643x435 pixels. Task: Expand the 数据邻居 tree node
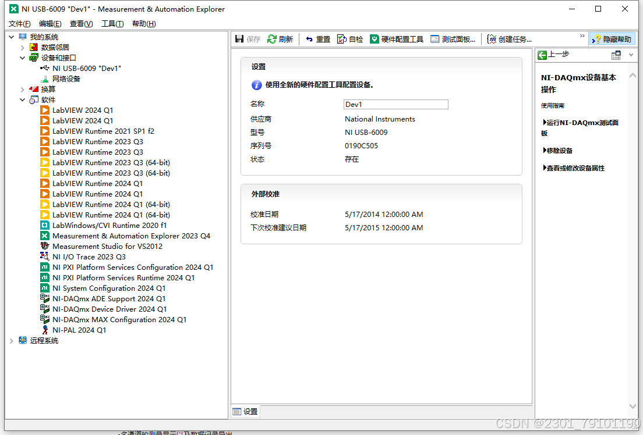click(x=22, y=47)
